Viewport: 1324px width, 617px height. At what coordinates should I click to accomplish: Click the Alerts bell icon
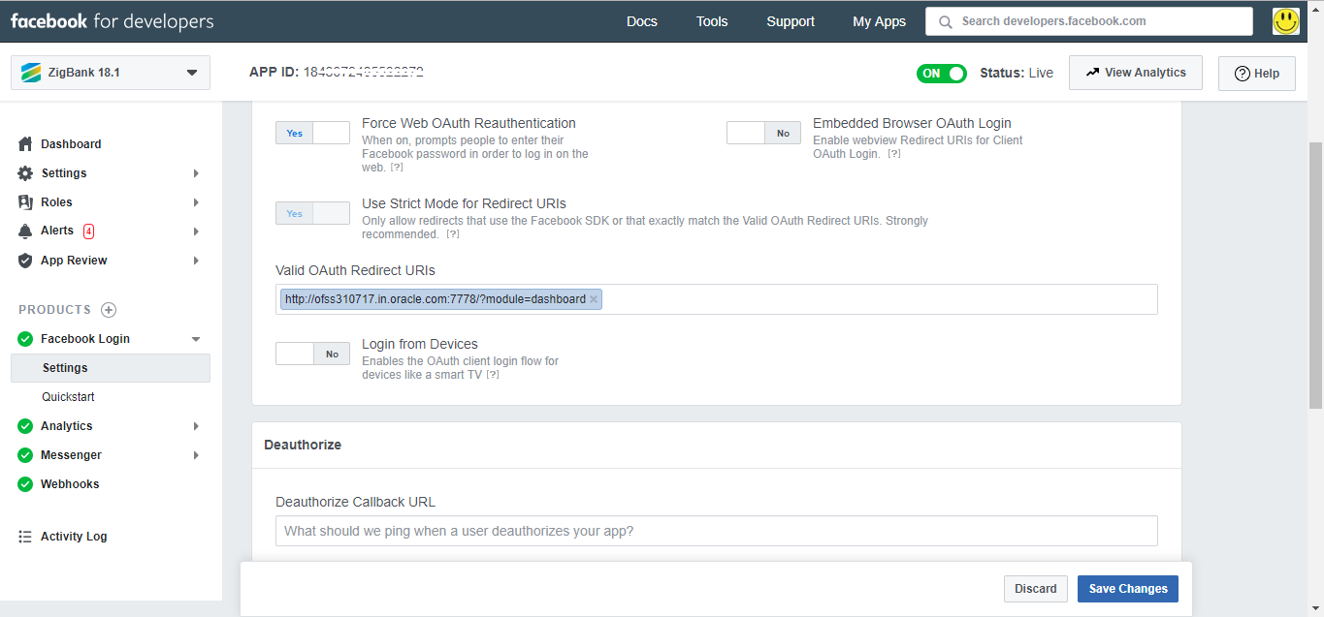click(x=25, y=231)
